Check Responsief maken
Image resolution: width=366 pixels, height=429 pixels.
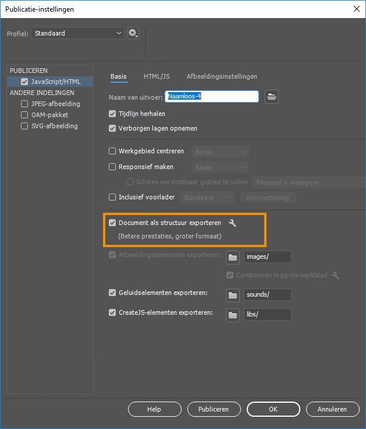point(112,167)
